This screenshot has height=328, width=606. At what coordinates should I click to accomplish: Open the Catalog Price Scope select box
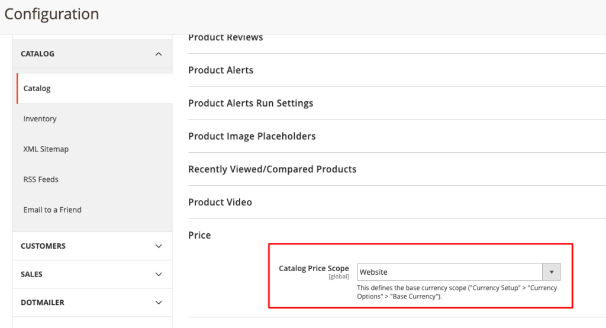pos(450,272)
